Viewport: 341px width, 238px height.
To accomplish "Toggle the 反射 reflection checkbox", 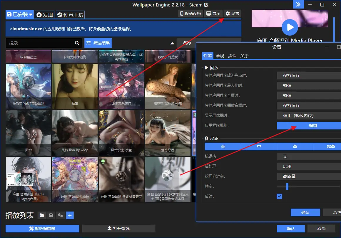I will click(279, 196).
